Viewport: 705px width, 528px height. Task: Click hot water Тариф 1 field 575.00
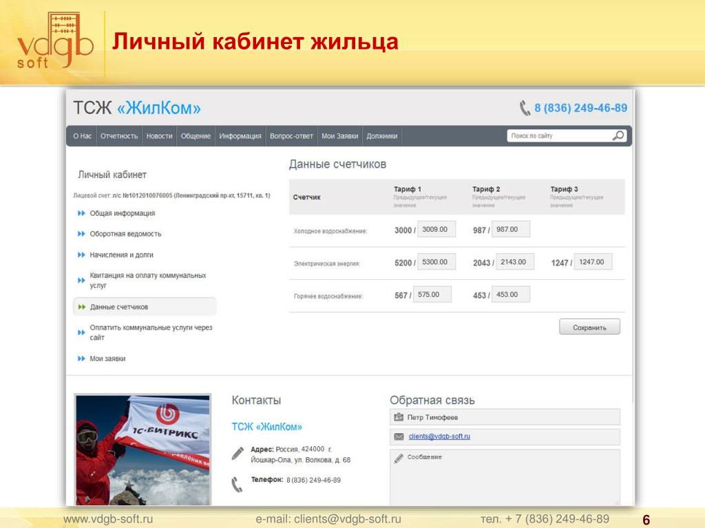coord(432,294)
